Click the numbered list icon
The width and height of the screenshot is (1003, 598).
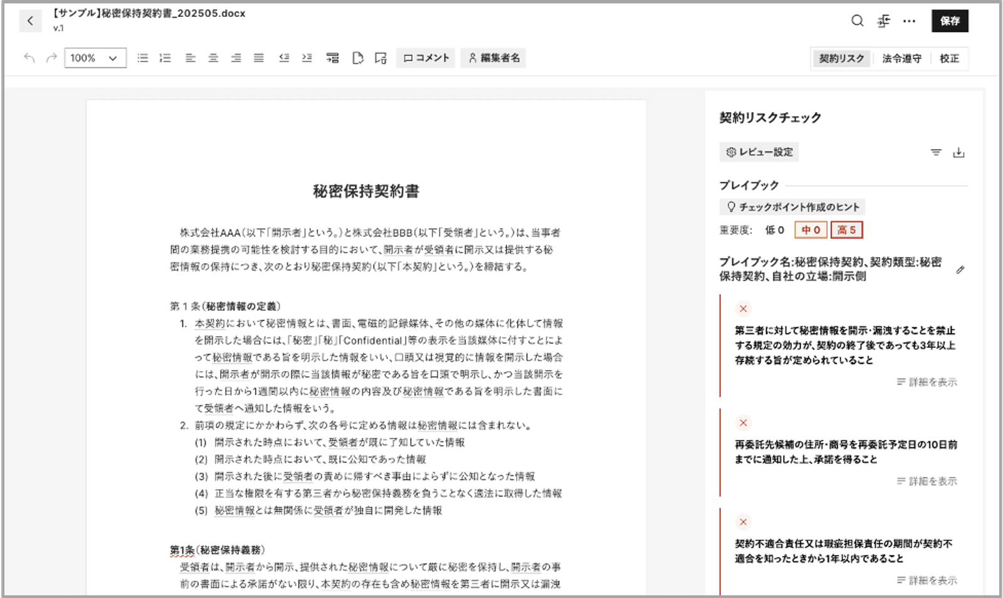165,58
